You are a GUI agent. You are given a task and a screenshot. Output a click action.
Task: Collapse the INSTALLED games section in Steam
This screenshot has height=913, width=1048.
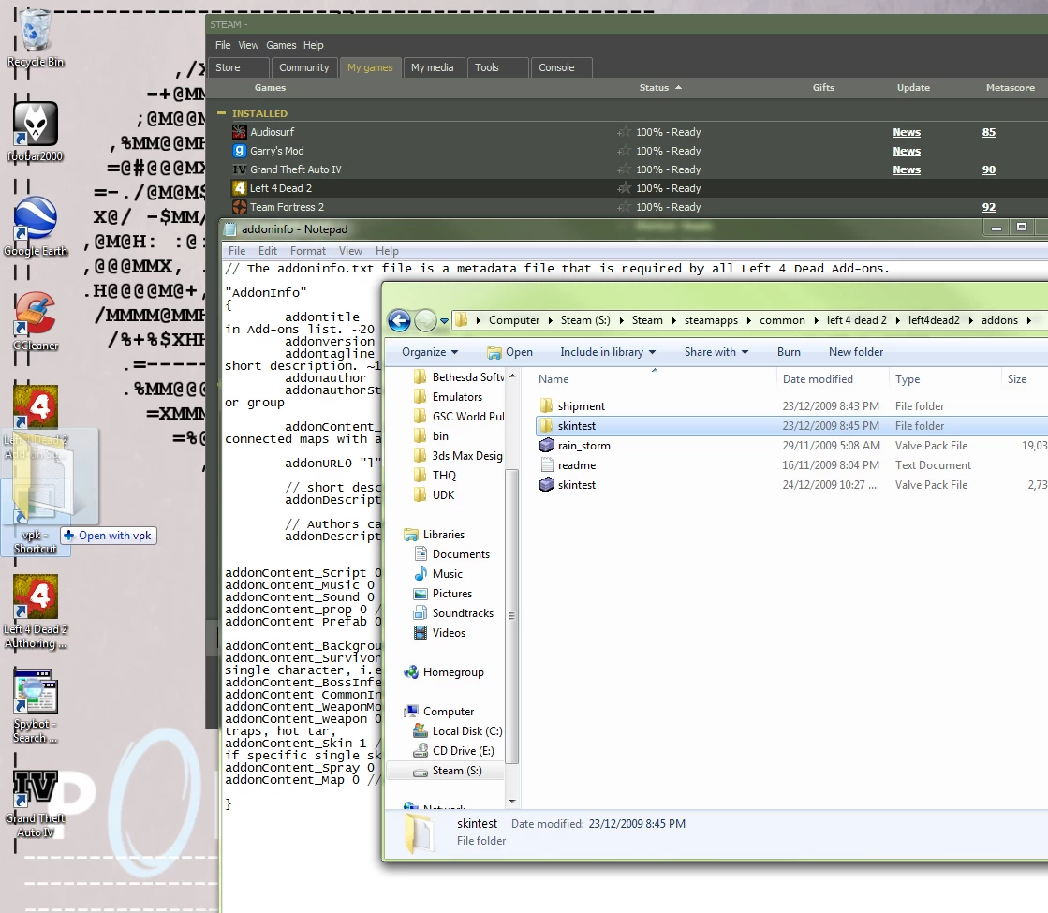(221, 113)
